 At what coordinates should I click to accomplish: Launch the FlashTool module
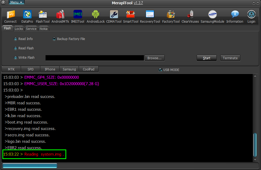(43, 17)
